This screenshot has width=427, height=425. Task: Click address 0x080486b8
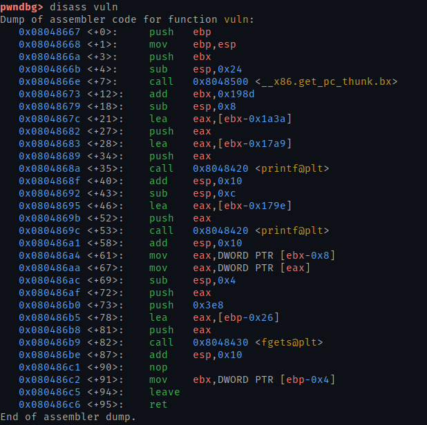(x=50, y=330)
